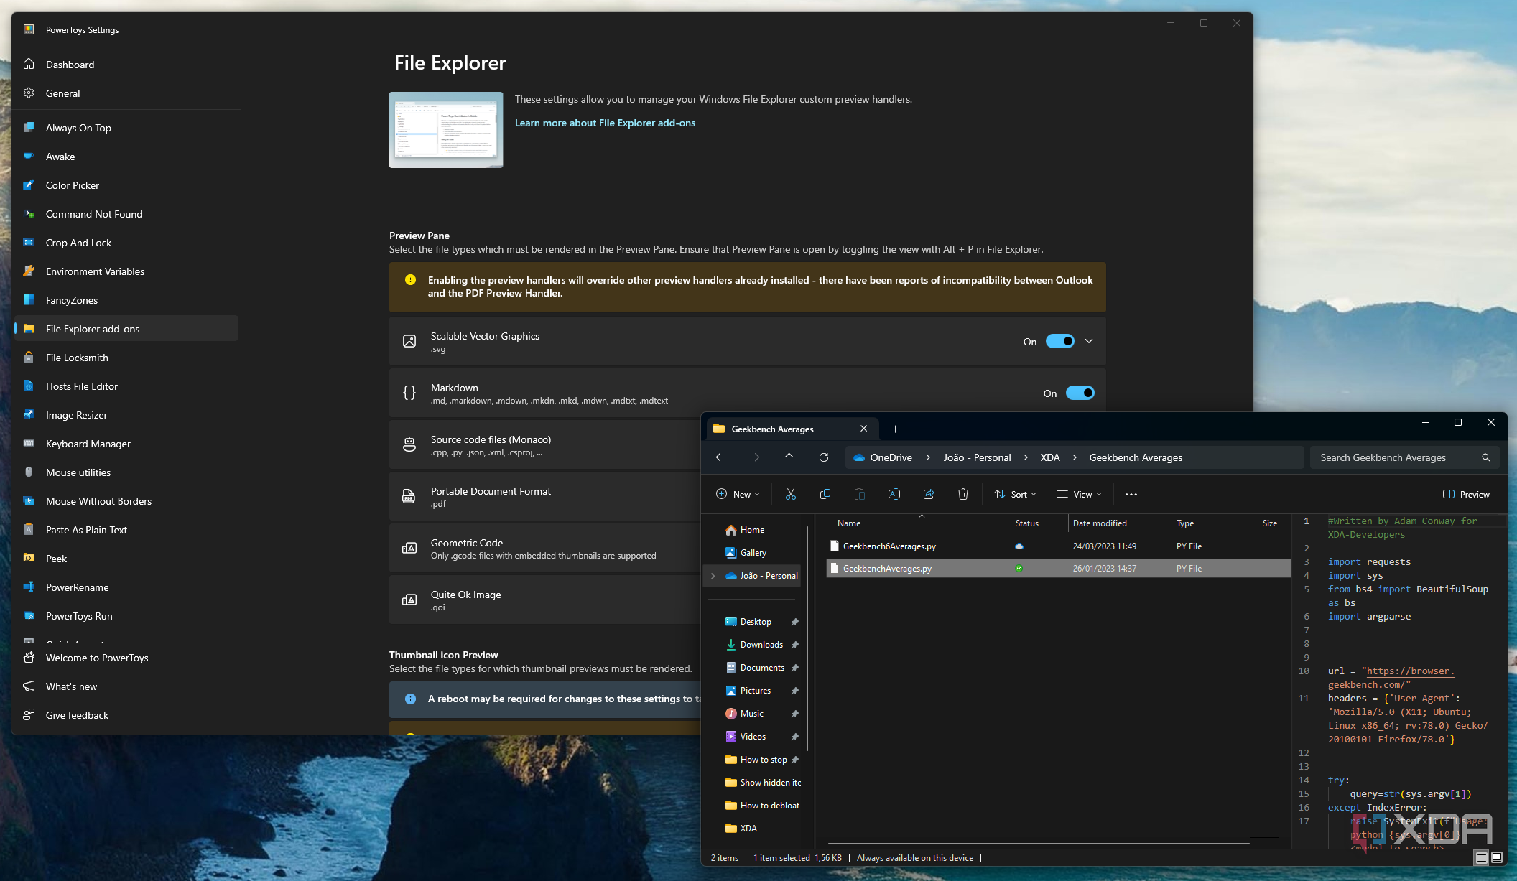Open the Sort dropdown in File Explorer
The image size is (1517, 881).
[x=1015, y=494]
